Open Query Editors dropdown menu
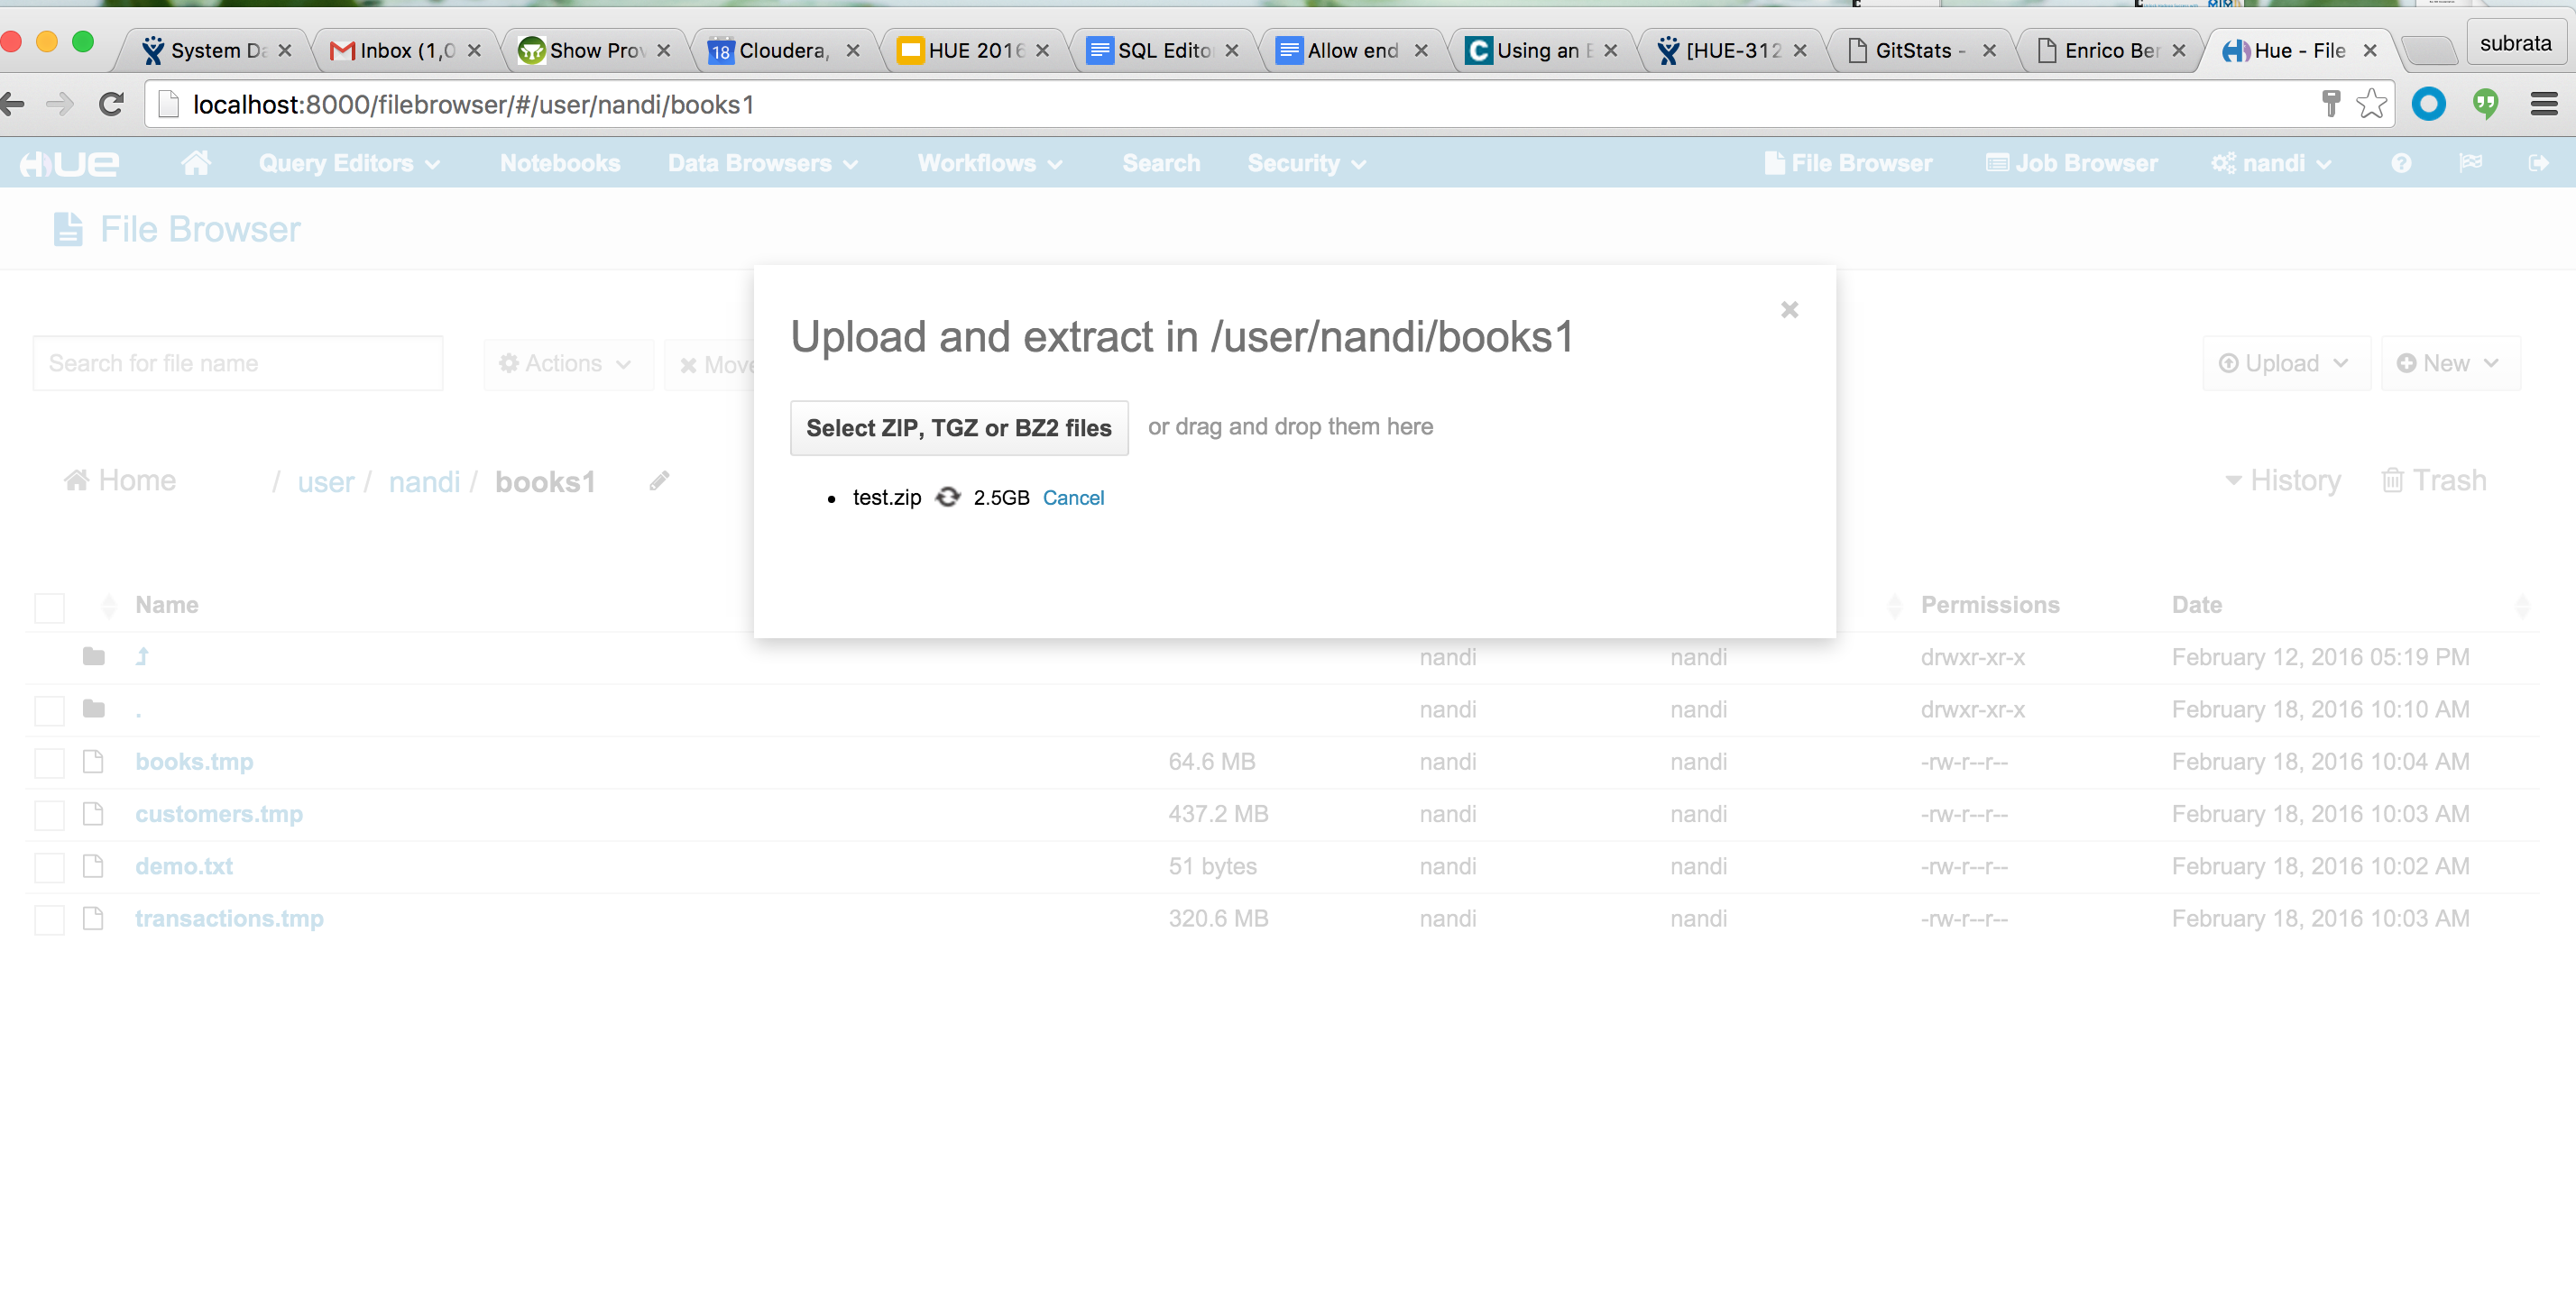Viewport: 2576px width, 1289px height. 348,163
